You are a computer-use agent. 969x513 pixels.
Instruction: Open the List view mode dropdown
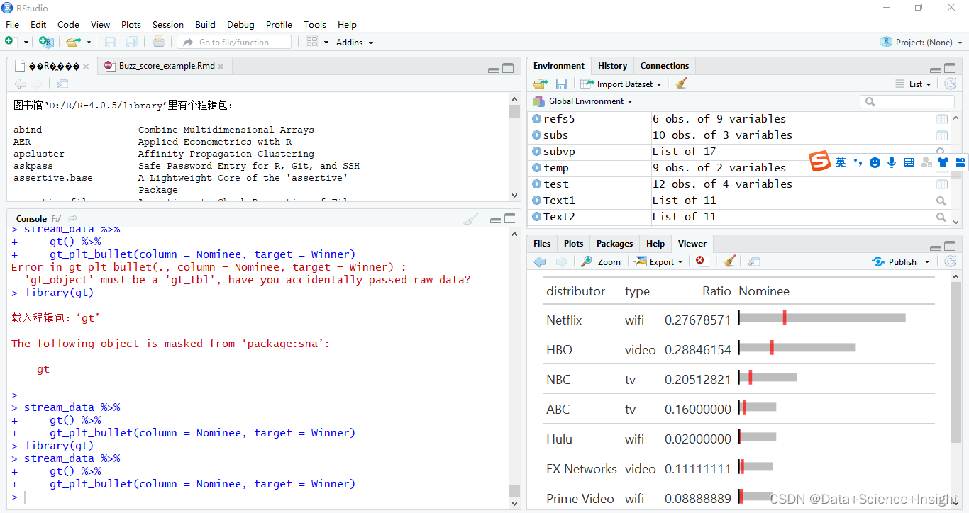pyautogui.click(x=914, y=84)
